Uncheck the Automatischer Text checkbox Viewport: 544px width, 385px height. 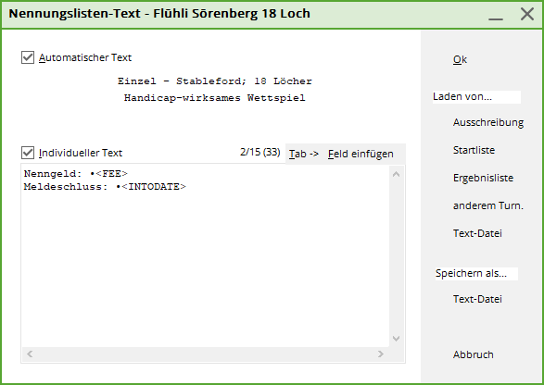point(28,57)
